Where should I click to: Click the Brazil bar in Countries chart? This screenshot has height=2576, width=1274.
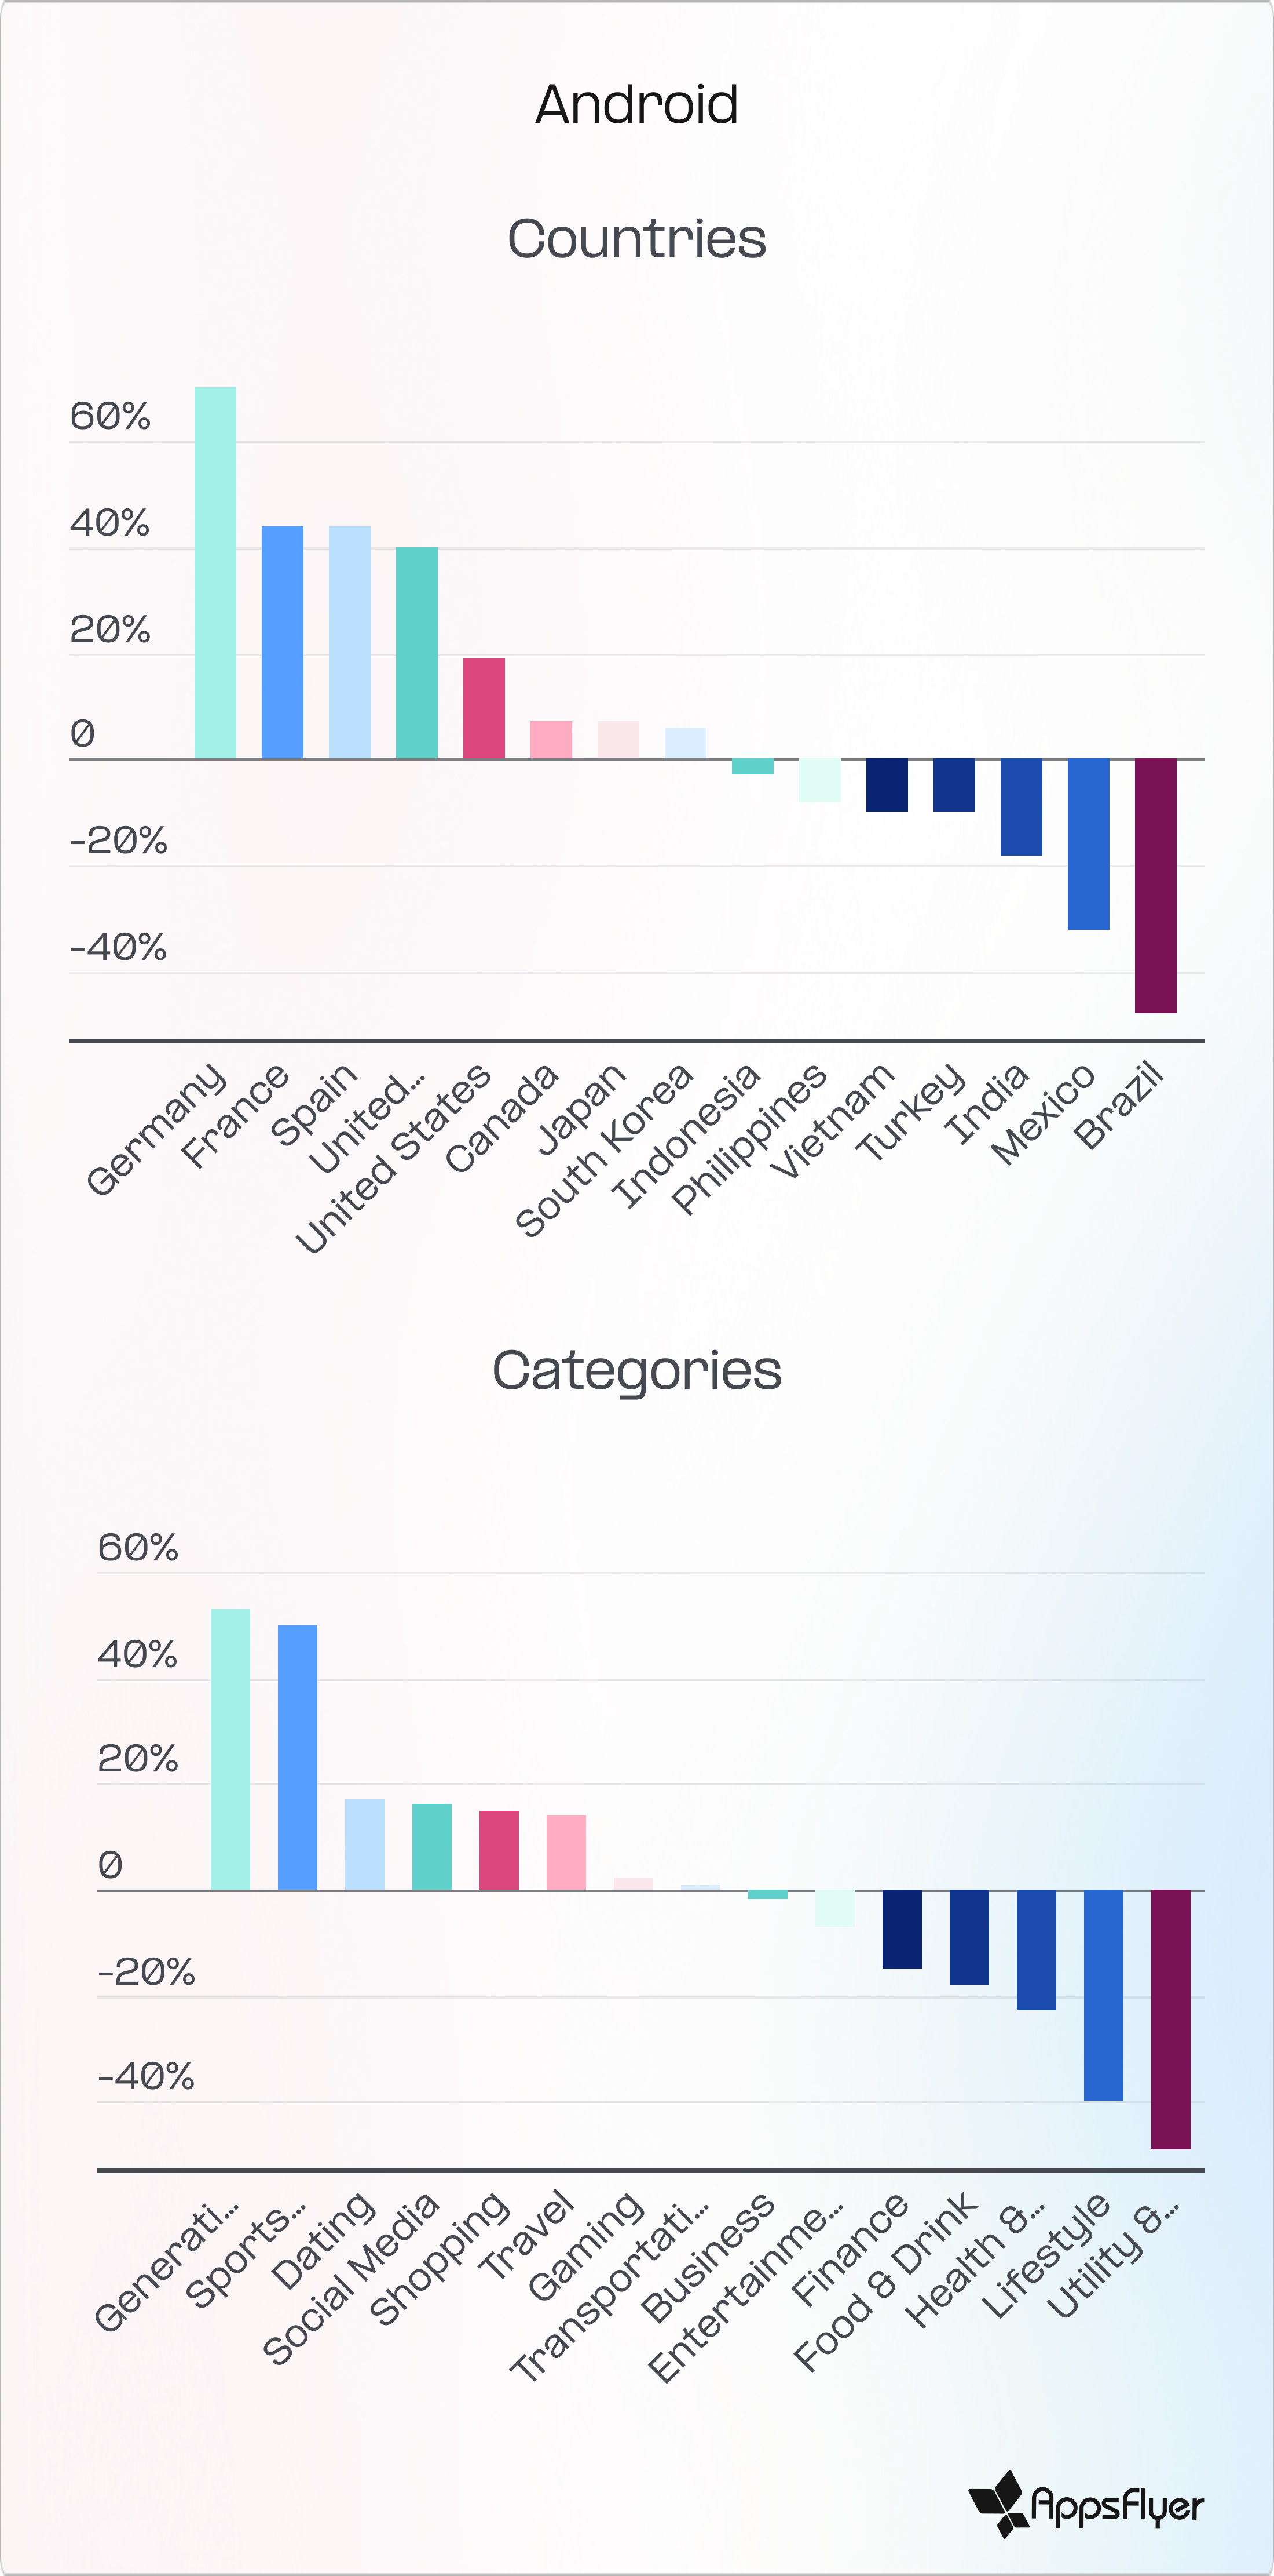[1155, 885]
